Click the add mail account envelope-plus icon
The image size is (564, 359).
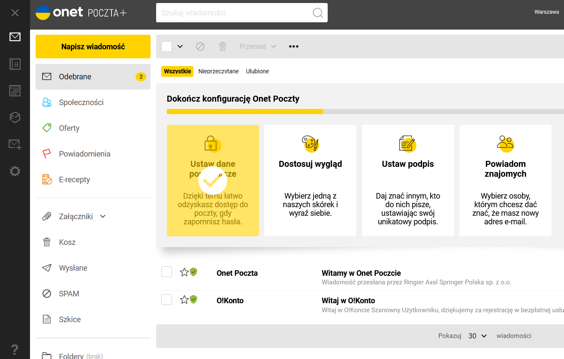pos(15,145)
